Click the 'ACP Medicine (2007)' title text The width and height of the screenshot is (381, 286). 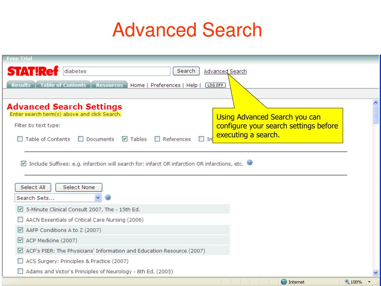(x=51, y=240)
